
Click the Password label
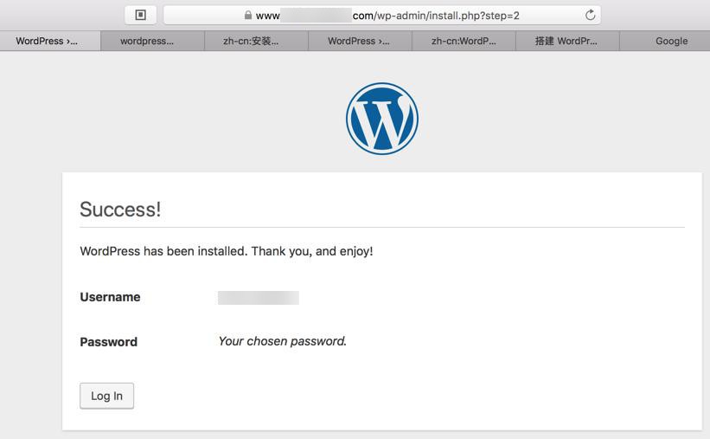108,342
